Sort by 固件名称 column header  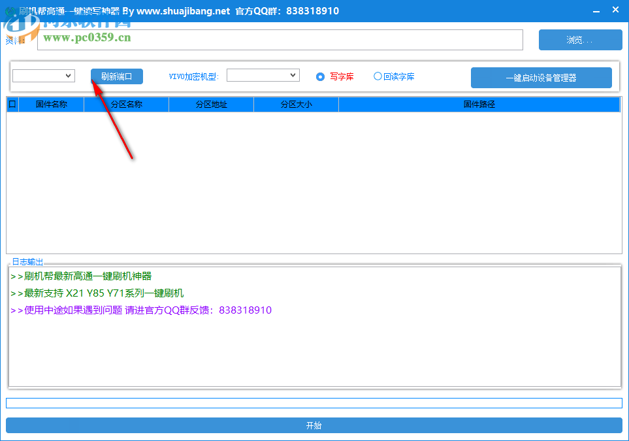(x=52, y=105)
